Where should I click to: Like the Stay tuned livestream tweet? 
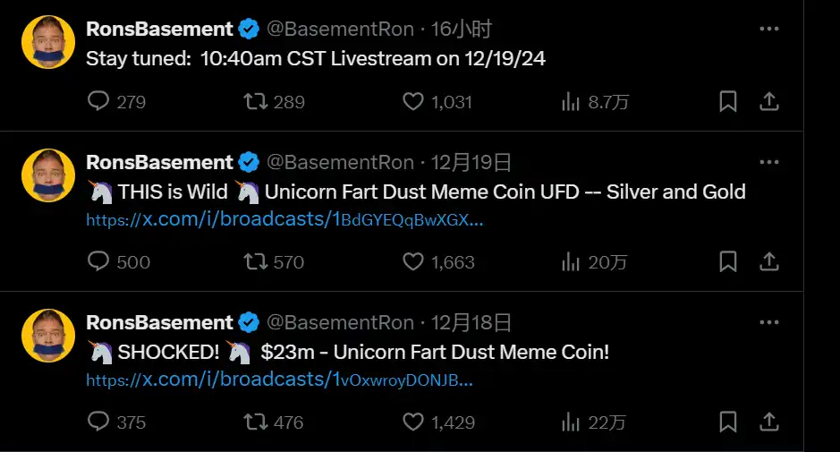tap(412, 102)
